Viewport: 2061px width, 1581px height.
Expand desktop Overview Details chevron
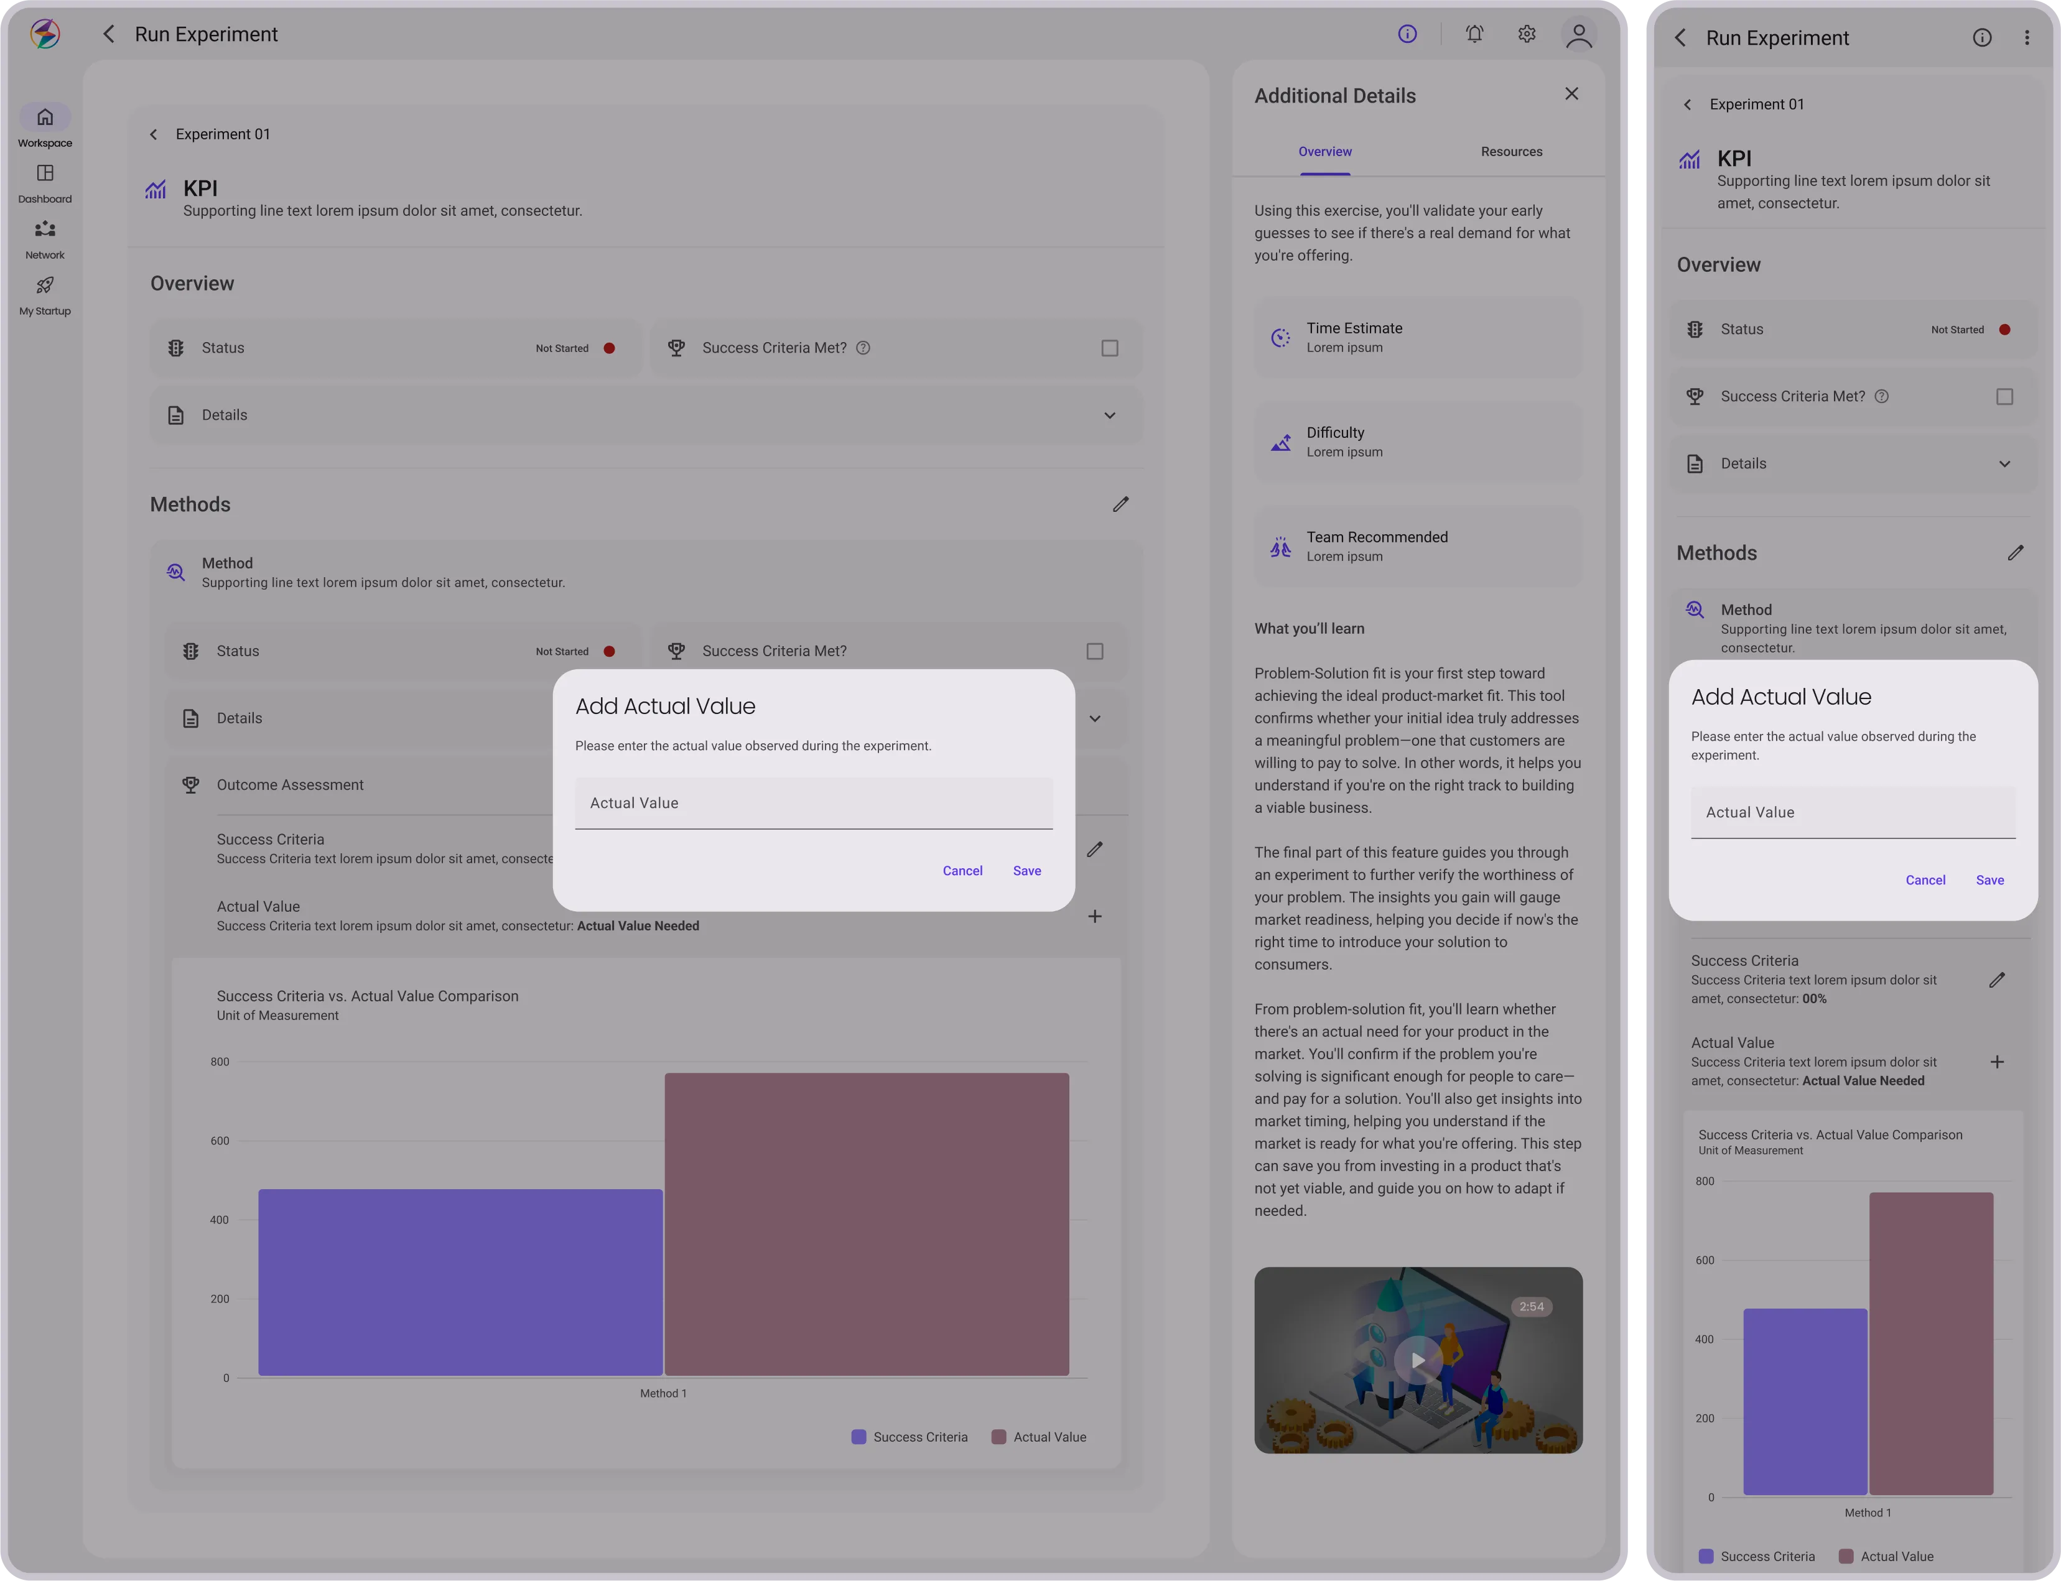click(x=1110, y=415)
